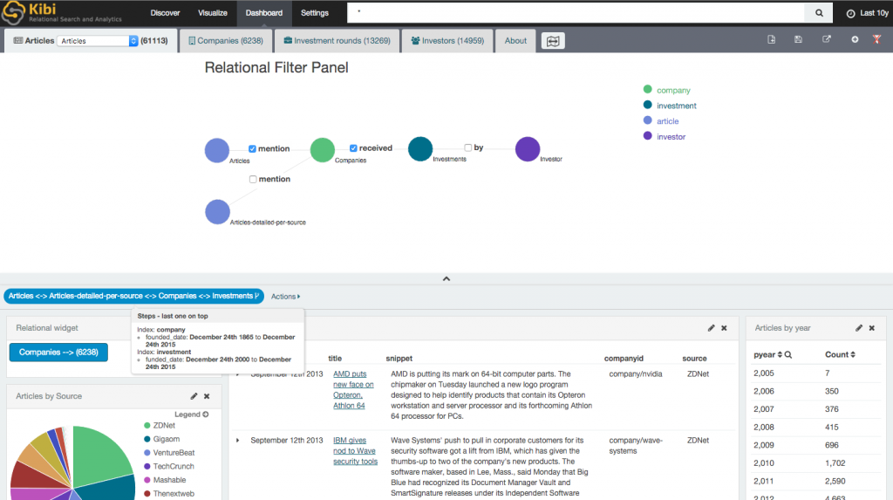Open the Last 10y time picker
The image size is (893, 500).
click(x=867, y=13)
